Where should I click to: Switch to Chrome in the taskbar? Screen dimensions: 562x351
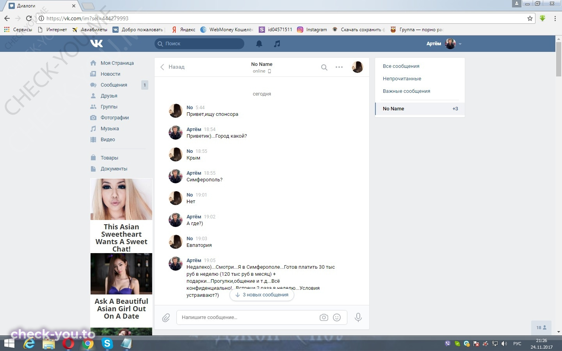88,344
